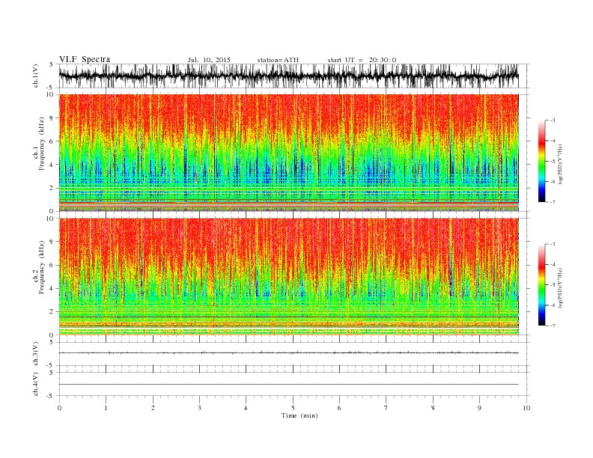Click the "ch.4(V)" axis label
The image size is (593, 458).
36,384
